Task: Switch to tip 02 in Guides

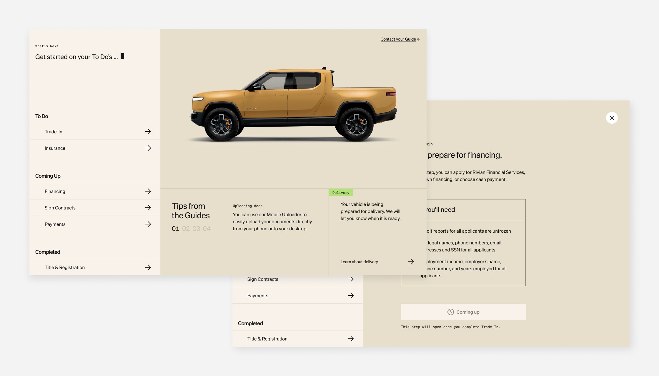Action: [186, 229]
